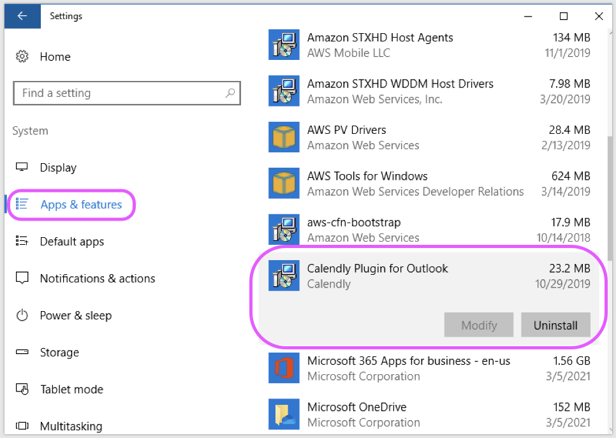Uninstall the Calendly Plugin for Outlook
Viewport: 616px width, 438px height.
(555, 325)
